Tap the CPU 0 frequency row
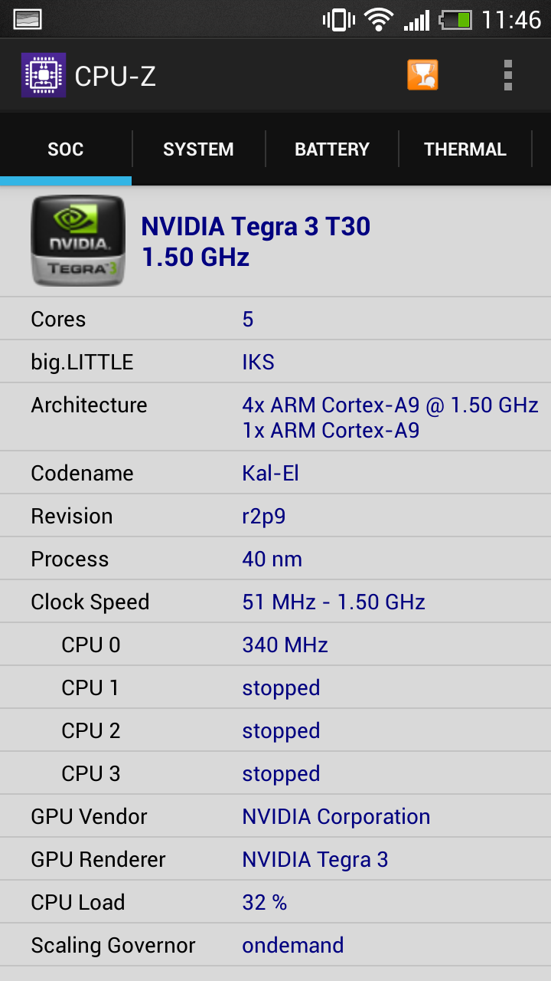This screenshot has width=551, height=981. [275, 645]
